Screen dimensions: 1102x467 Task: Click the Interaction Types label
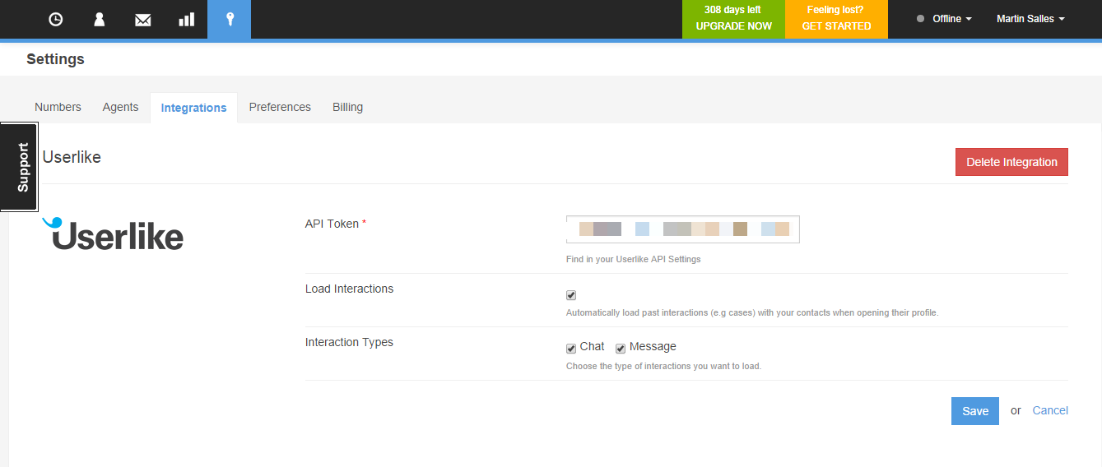tap(349, 342)
